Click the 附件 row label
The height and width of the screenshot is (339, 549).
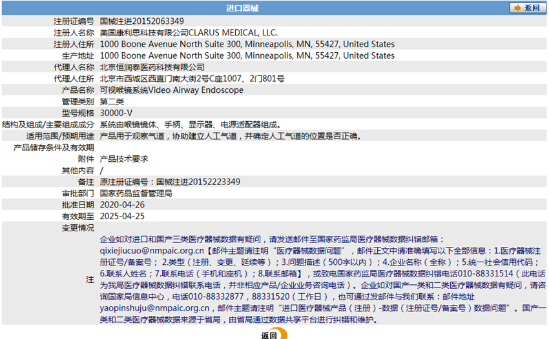[x=86, y=159]
